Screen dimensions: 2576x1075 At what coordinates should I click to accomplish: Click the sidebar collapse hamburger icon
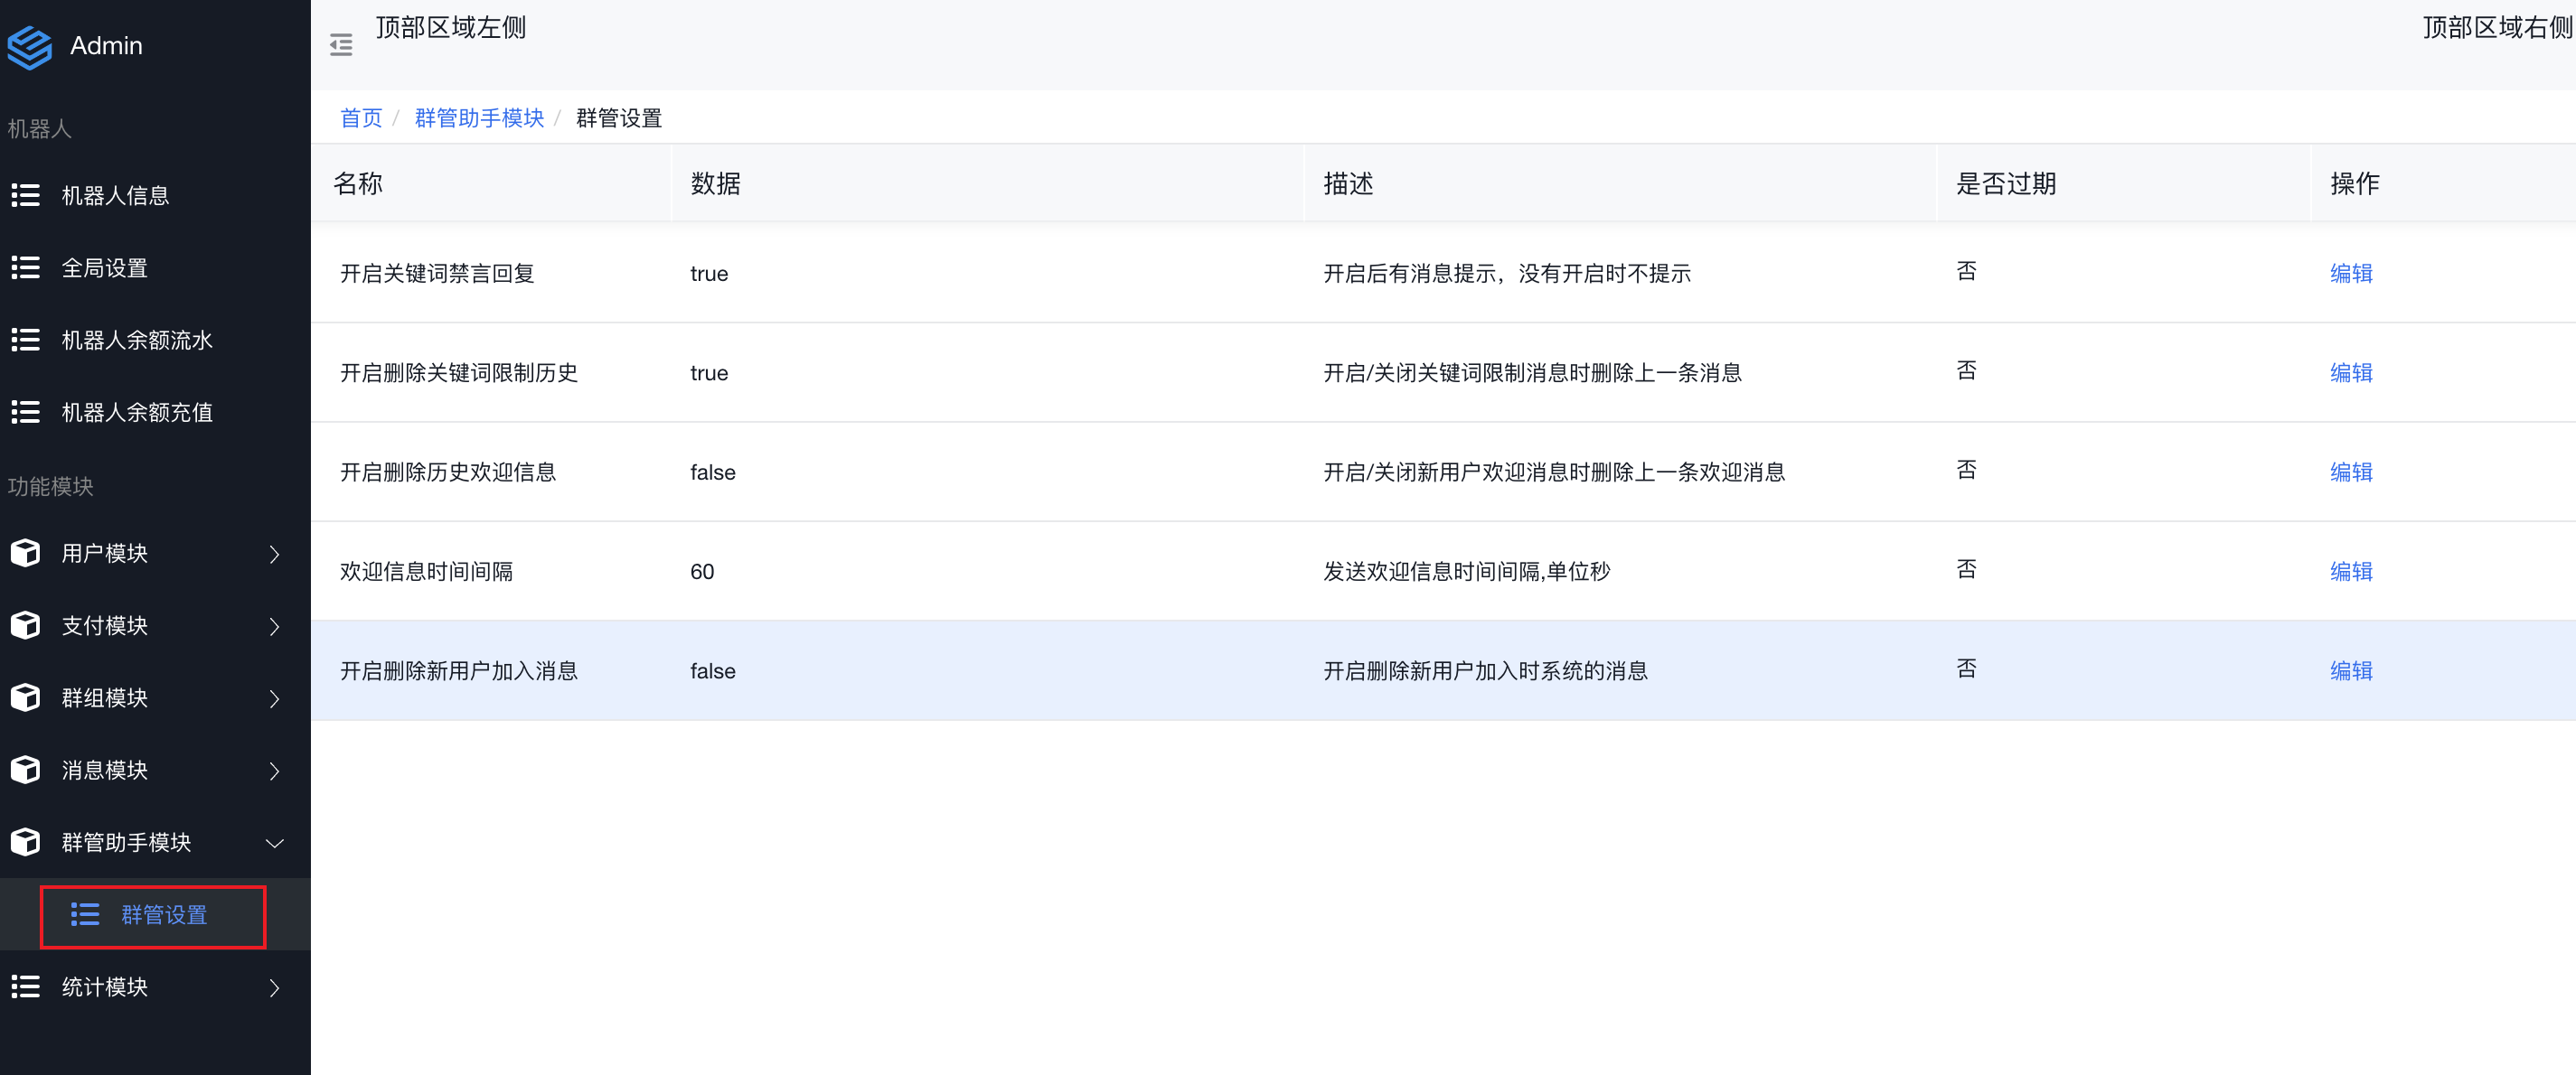(x=341, y=45)
